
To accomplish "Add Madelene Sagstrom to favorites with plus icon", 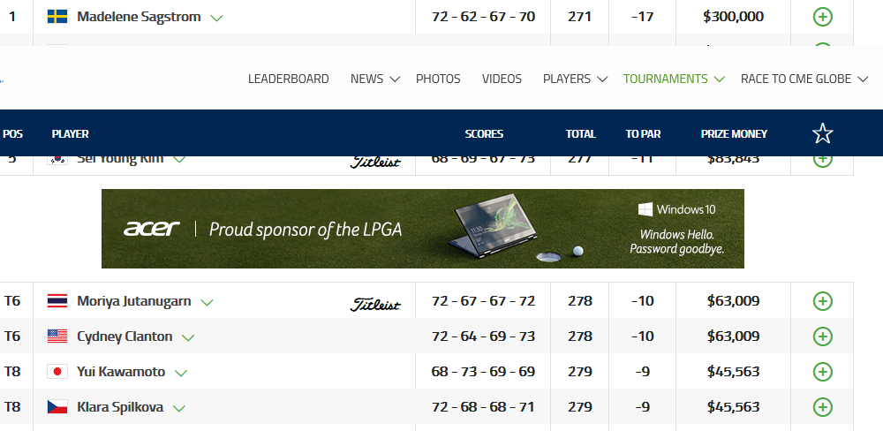I will (x=823, y=17).
